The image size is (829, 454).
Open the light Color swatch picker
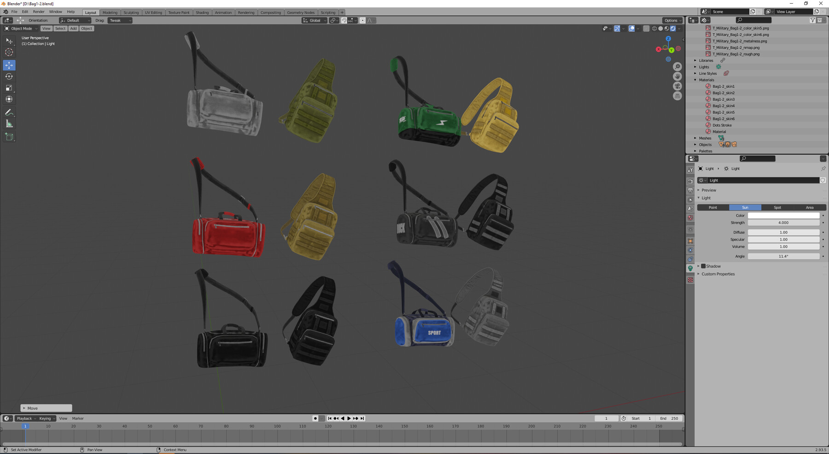(784, 215)
